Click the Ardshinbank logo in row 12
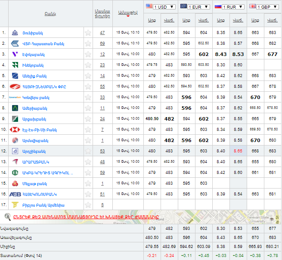The height and width of the screenshot is (260, 282). click(x=15, y=151)
